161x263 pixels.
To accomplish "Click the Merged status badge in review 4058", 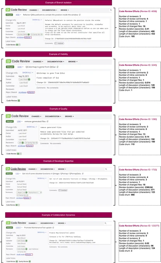I will tap(9, 15).
